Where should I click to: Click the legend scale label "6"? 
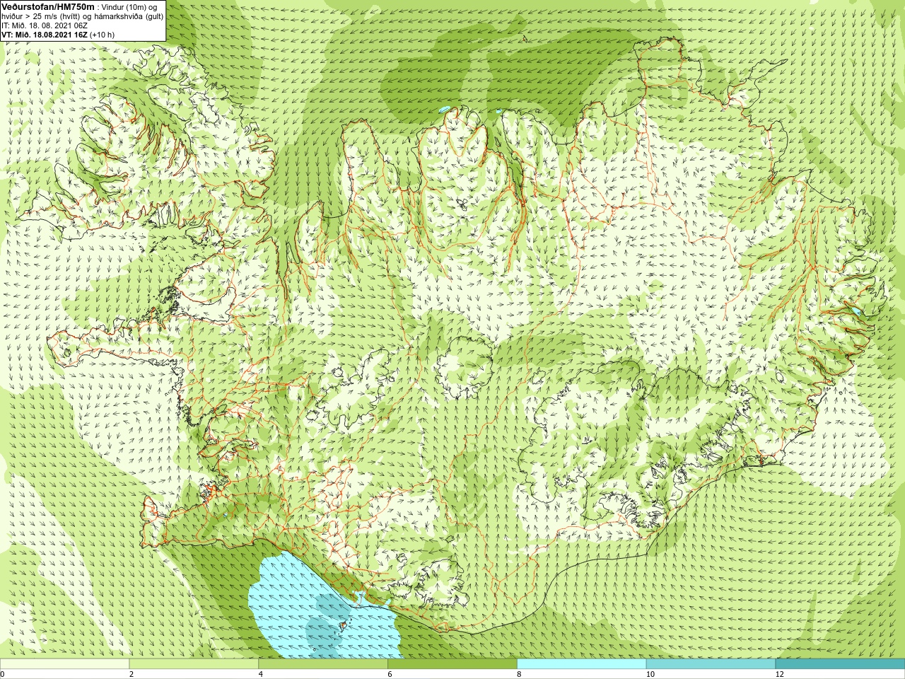(390, 674)
